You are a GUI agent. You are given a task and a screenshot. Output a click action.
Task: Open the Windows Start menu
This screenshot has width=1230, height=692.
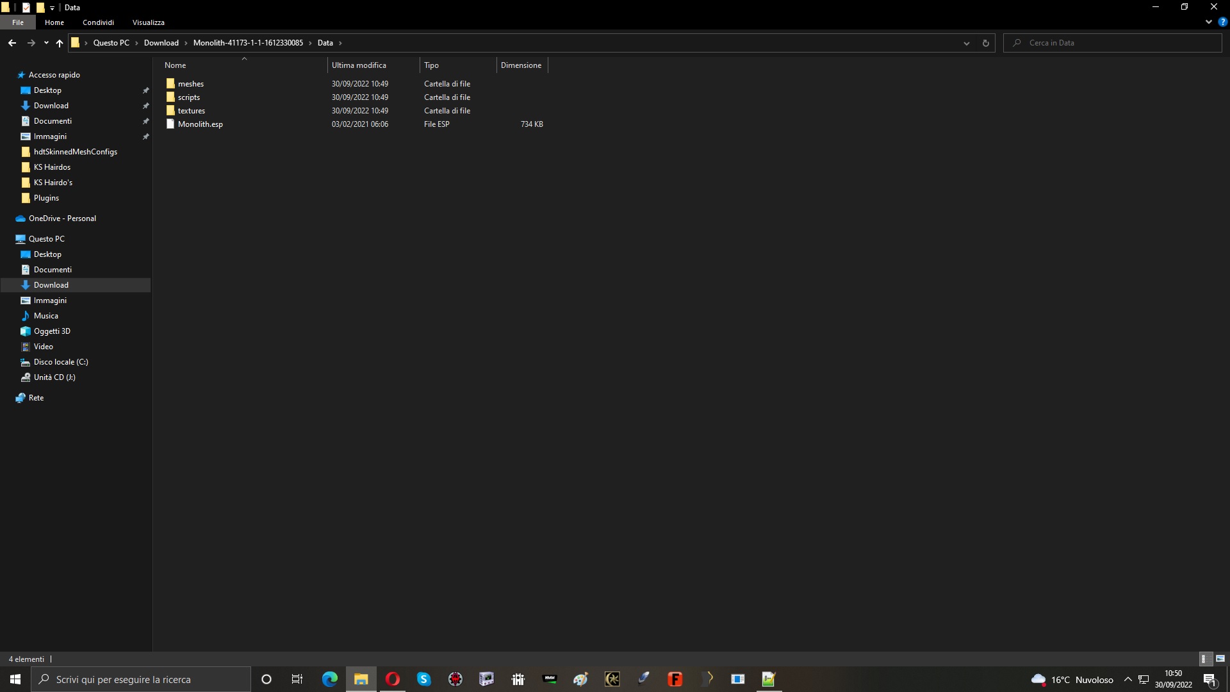[15, 679]
